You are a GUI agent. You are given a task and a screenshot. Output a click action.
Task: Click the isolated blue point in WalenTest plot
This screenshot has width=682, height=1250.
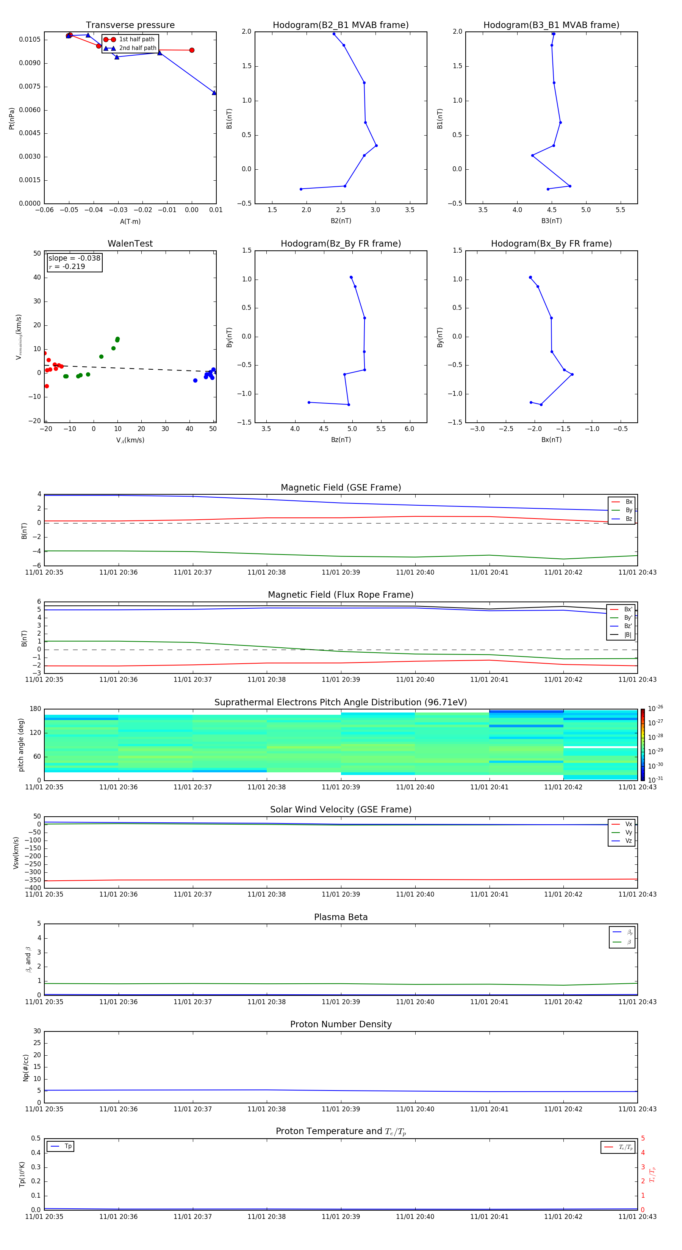195,380
